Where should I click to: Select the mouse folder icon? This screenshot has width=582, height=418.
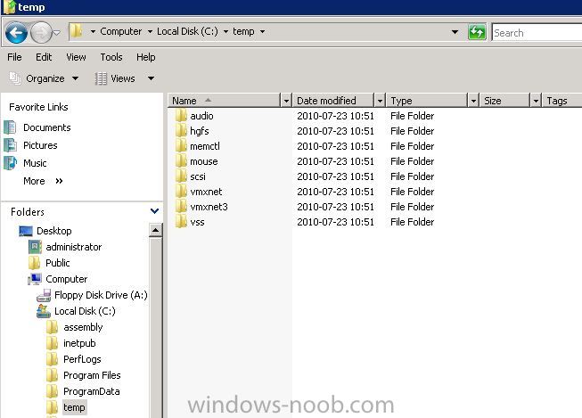[x=181, y=161]
